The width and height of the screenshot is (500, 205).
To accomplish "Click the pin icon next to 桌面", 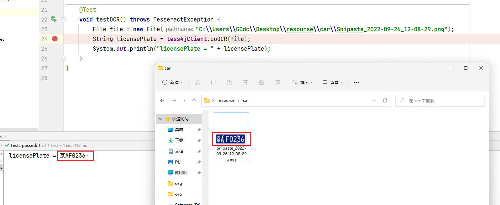I will tap(199, 130).
